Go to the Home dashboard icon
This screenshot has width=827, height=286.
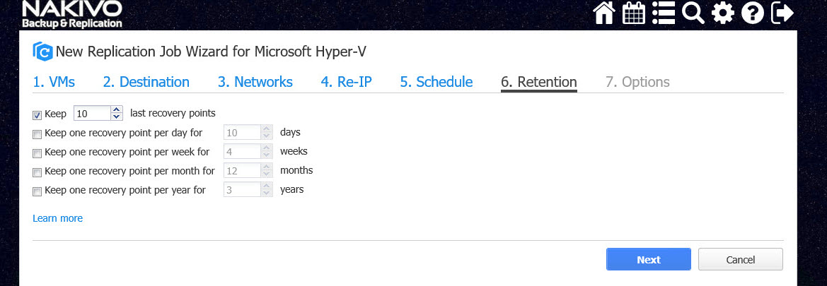pyautogui.click(x=603, y=13)
